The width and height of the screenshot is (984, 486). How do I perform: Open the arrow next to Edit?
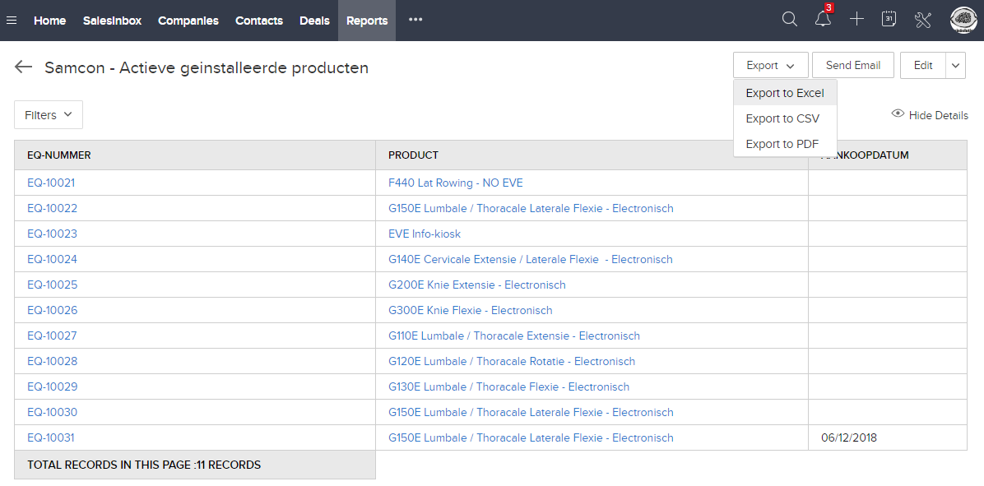955,65
